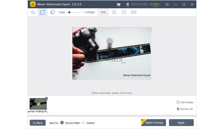
Task: Select Custom save location radio
Action: [x=83, y=123]
